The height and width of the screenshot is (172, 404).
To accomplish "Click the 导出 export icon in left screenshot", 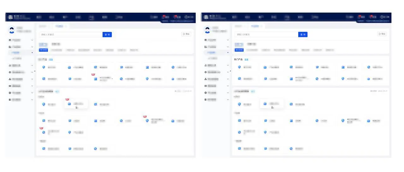I will pyautogui.click(x=184, y=34).
